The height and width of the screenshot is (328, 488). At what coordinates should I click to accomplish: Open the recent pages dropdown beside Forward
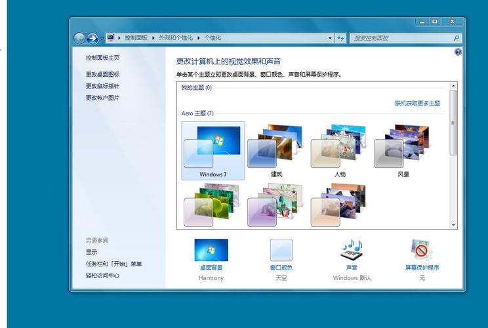pyautogui.click(x=102, y=39)
